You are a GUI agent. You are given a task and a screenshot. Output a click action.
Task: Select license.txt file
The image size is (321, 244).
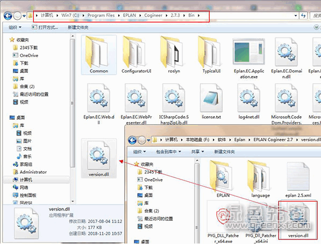[x=211, y=102]
